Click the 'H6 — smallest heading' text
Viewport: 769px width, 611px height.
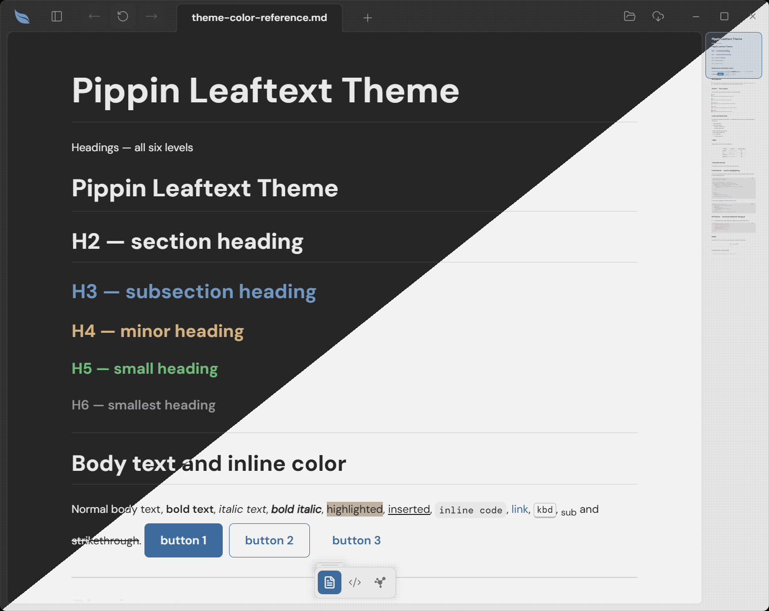coord(143,405)
